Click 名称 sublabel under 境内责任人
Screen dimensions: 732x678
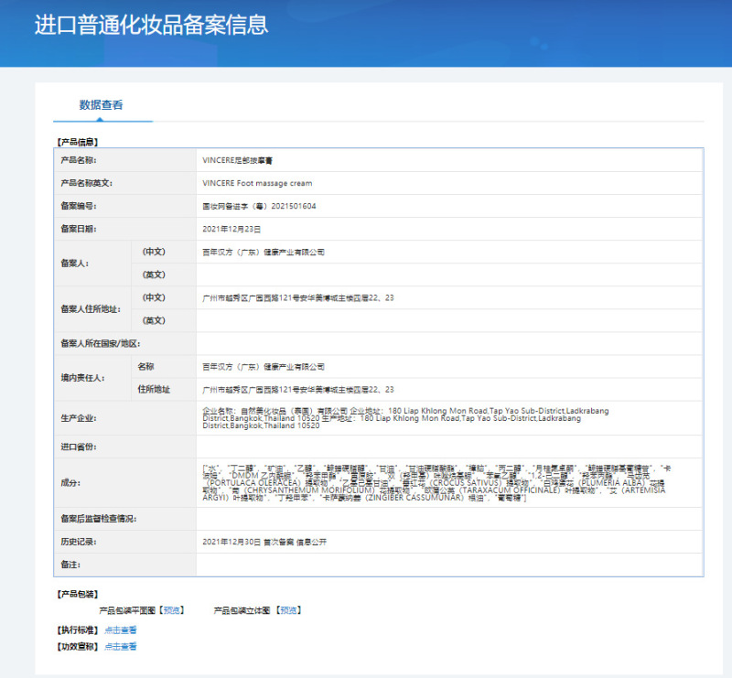(x=145, y=367)
